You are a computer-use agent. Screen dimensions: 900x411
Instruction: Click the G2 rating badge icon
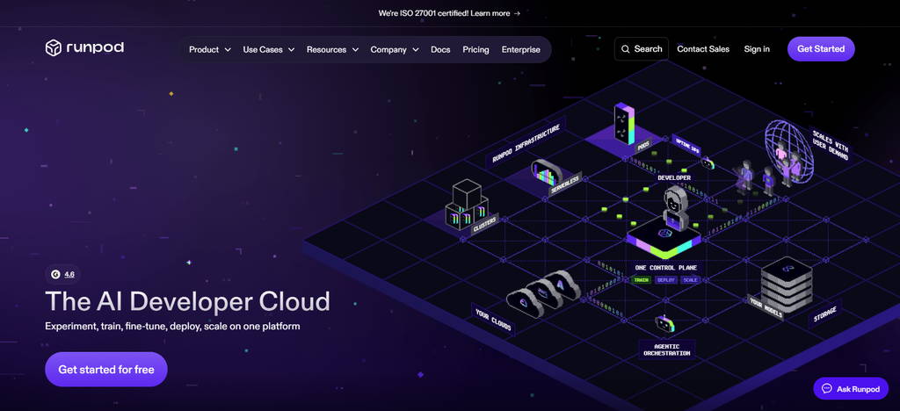click(x=55, y=275)
